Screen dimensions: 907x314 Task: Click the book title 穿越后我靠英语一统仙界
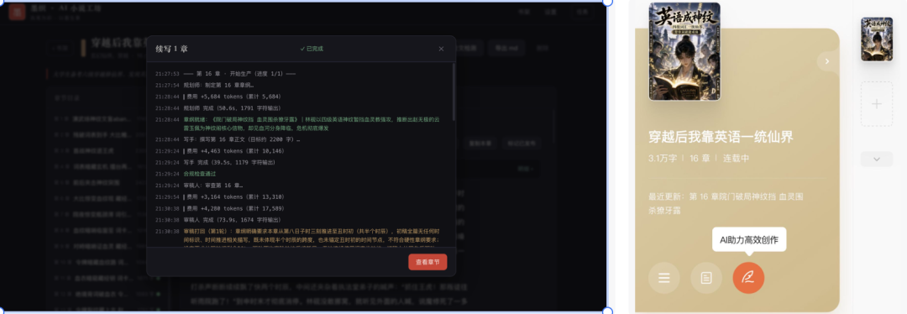(721, 137)
